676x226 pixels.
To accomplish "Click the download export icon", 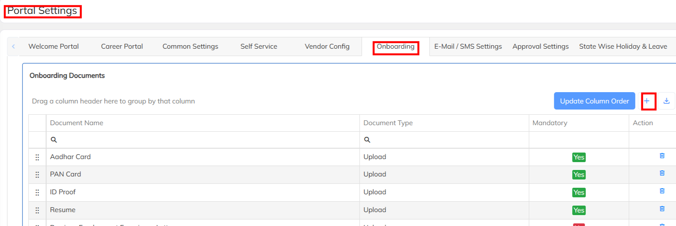I will coord(666,101).
